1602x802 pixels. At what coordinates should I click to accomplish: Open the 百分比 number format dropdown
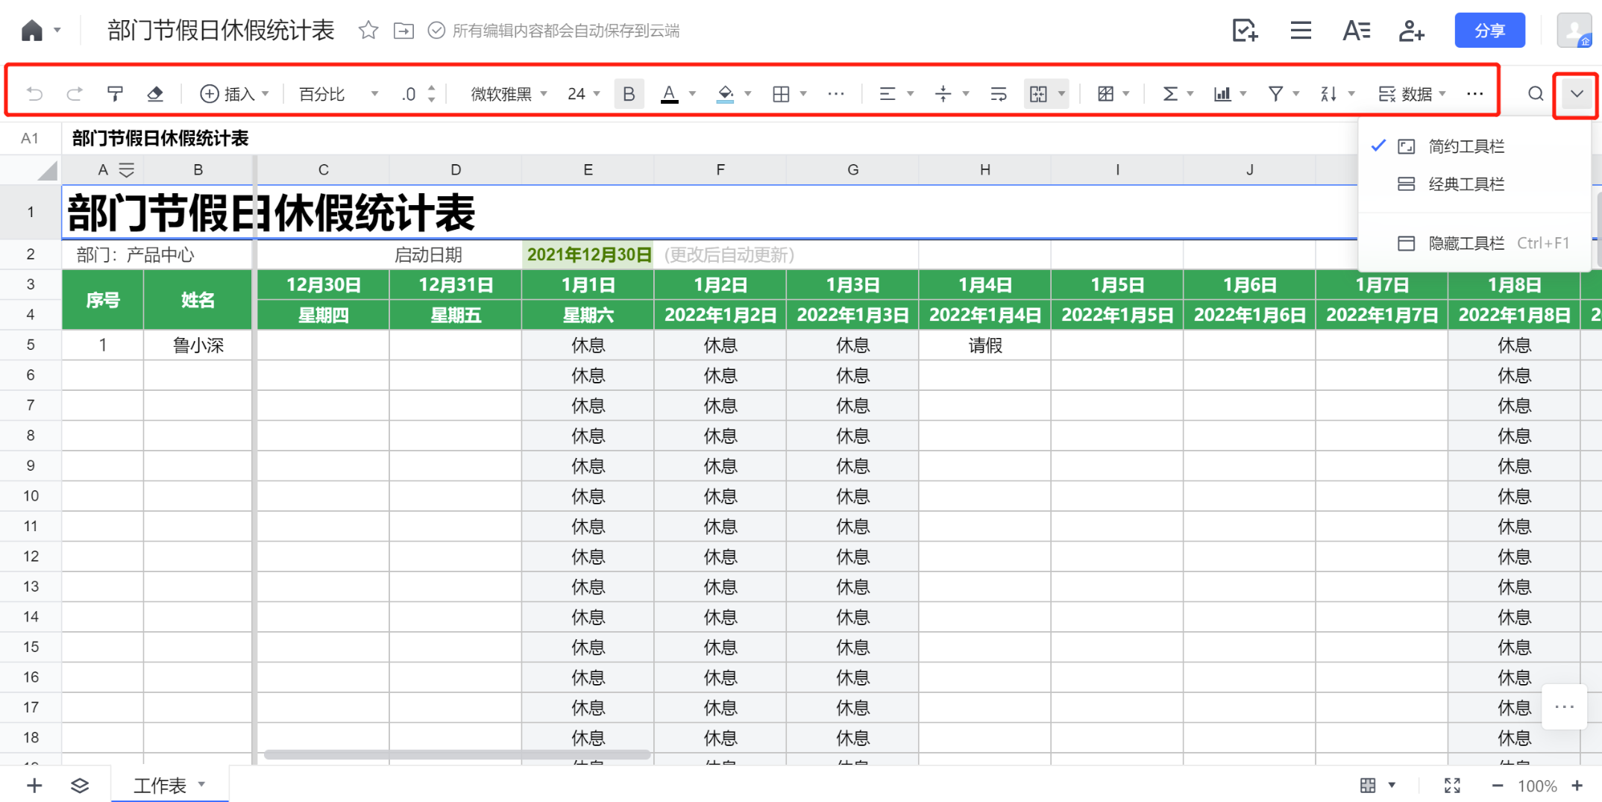coord(339,94)
